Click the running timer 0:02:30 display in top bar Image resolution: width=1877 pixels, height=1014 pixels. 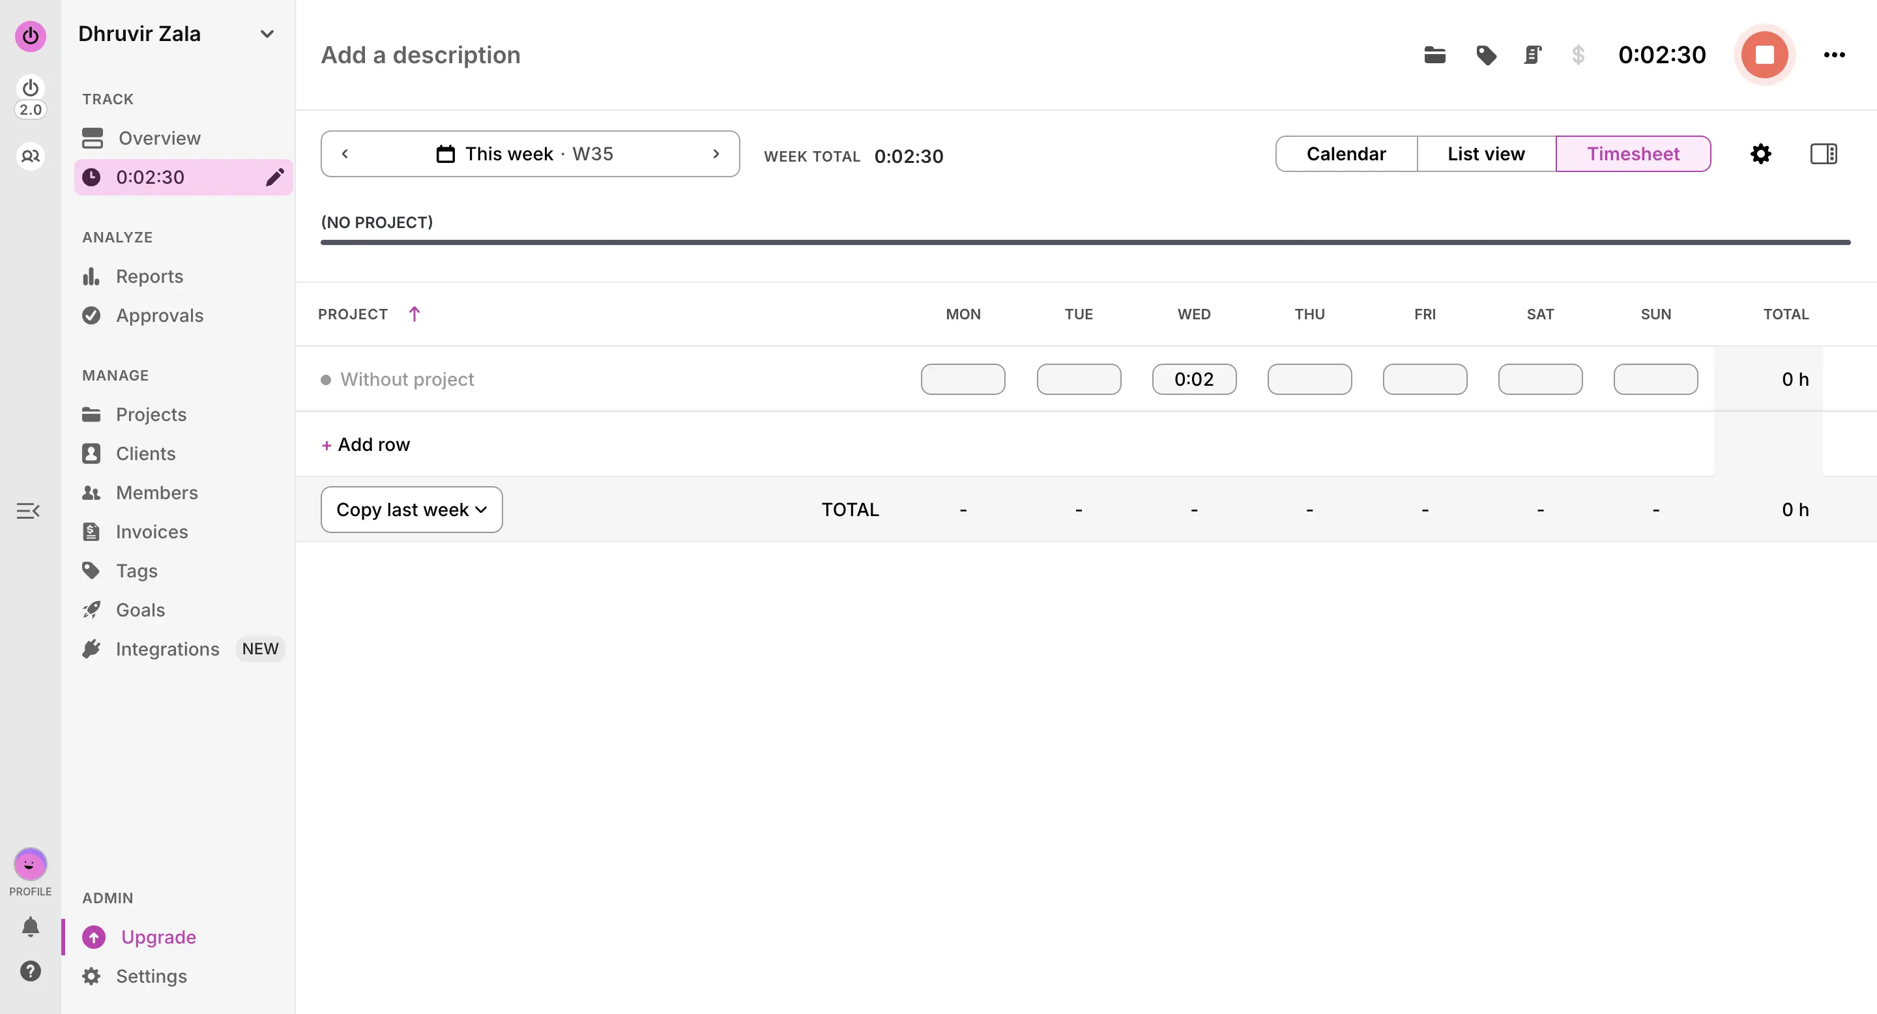coord(1661,55)
